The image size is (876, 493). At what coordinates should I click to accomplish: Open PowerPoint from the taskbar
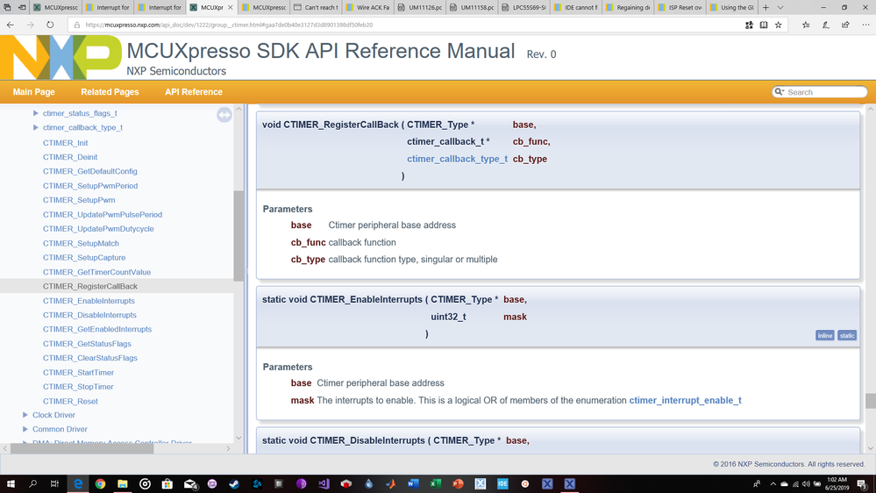pyautogui.click(x=458, y=483)
